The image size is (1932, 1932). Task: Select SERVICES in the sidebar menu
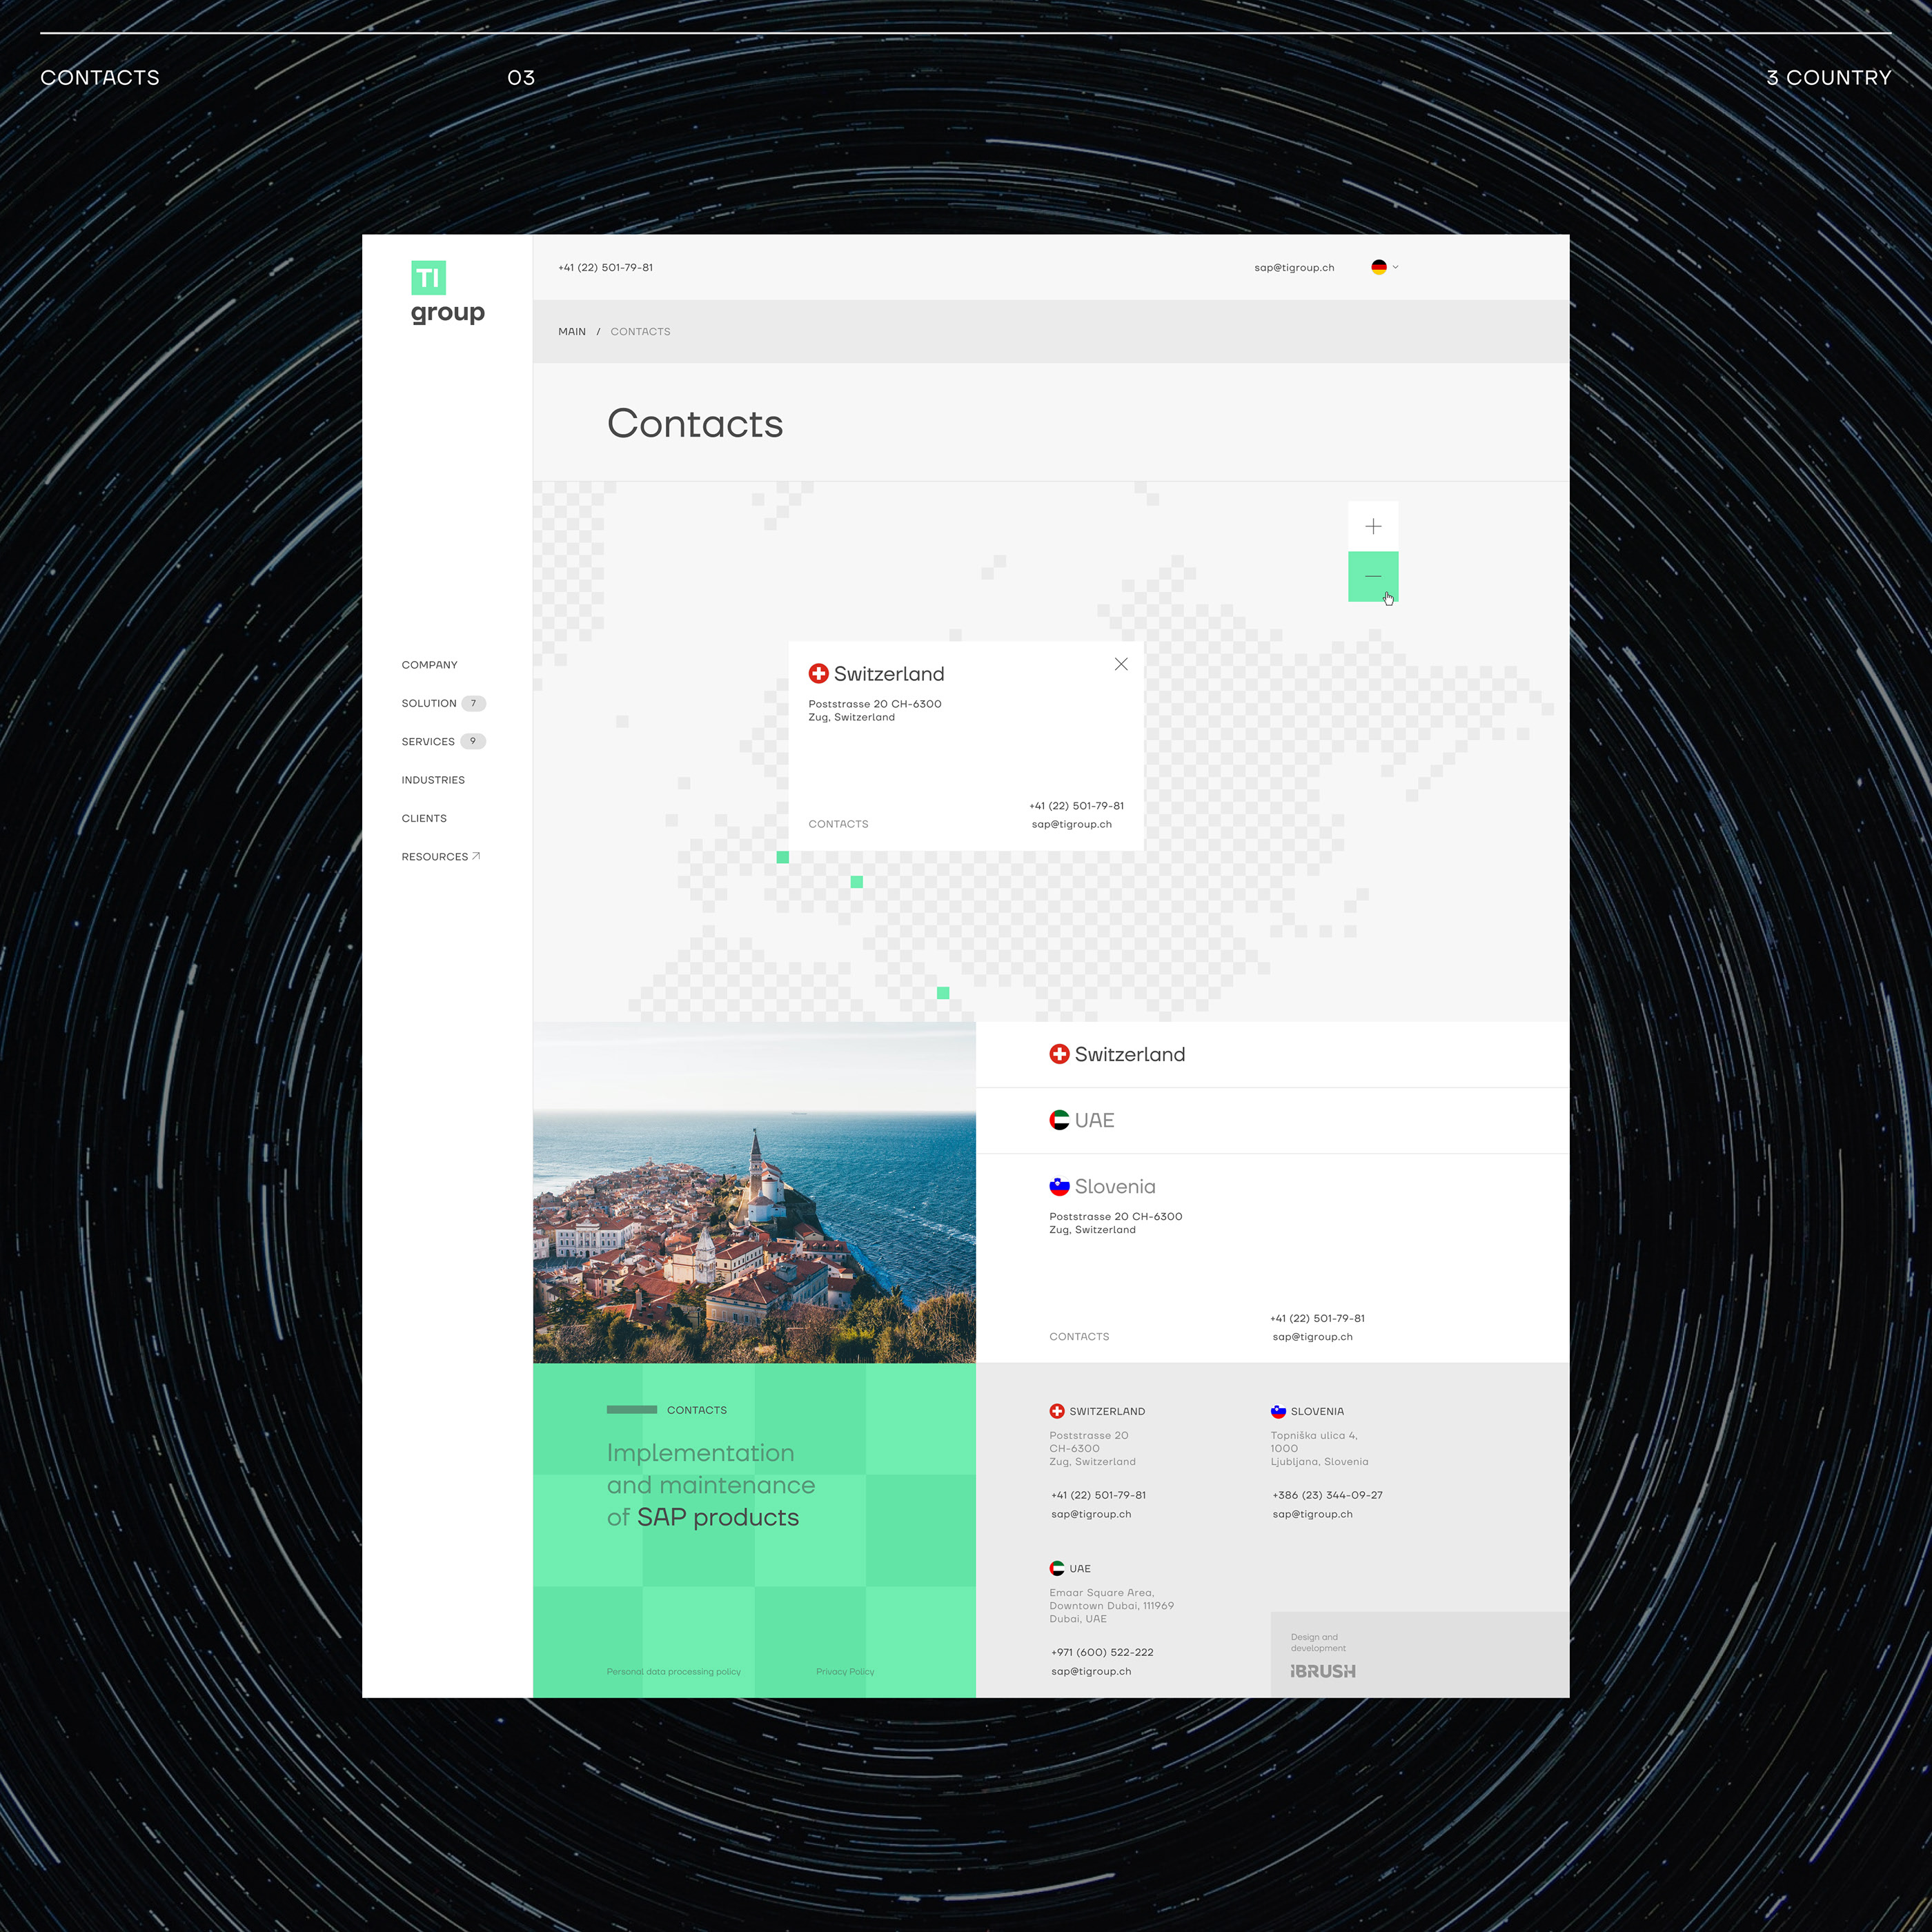tap(427, 741)
